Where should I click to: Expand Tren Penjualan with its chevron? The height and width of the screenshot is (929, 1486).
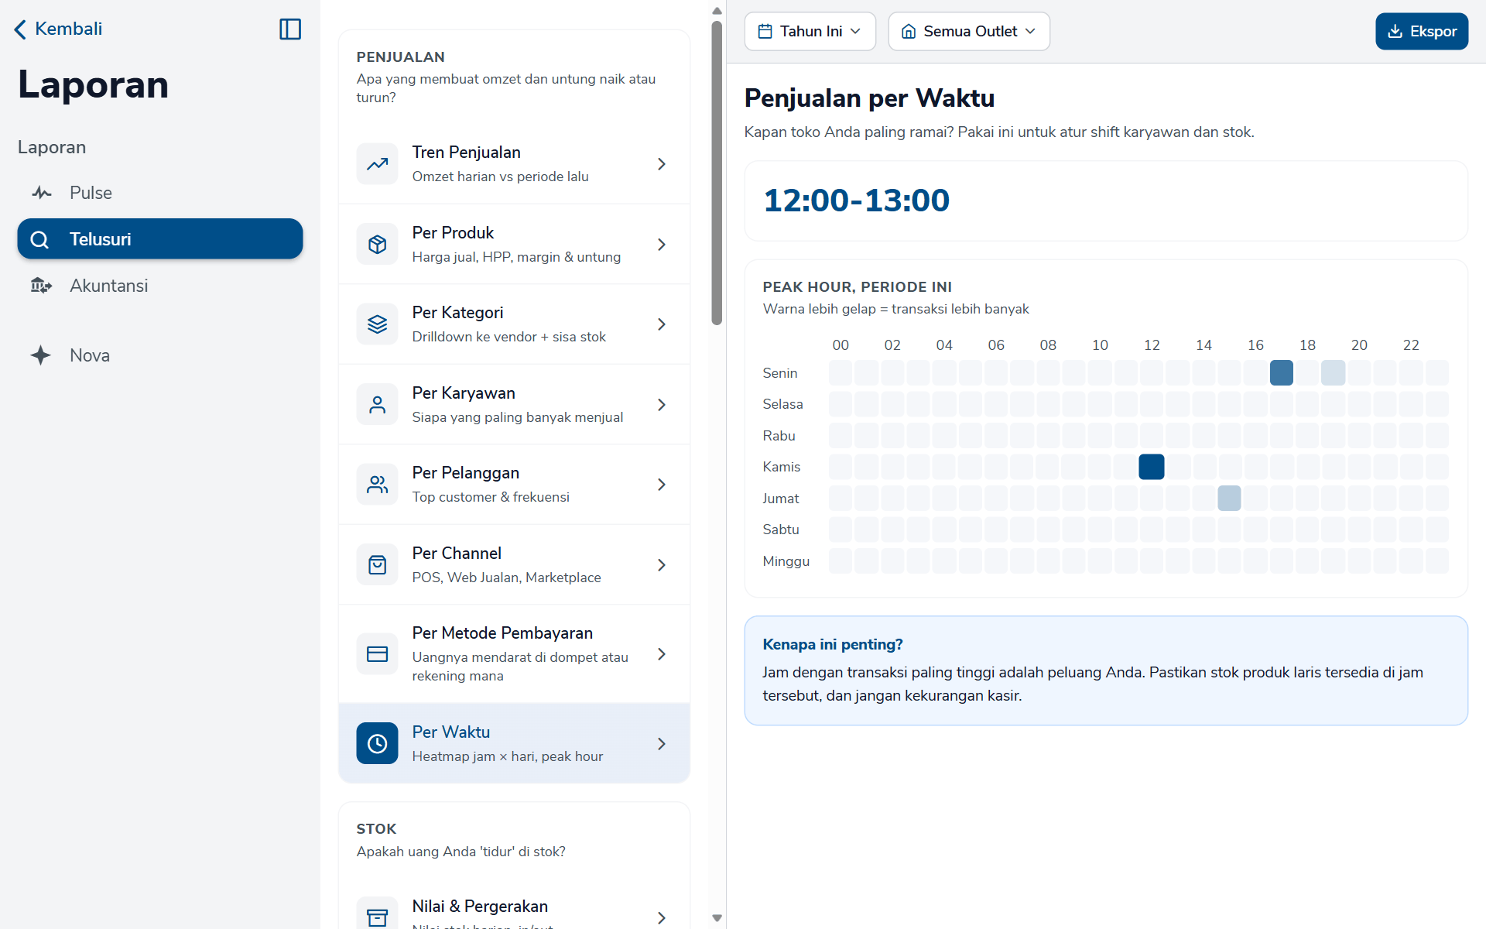[x=662, y=164]
